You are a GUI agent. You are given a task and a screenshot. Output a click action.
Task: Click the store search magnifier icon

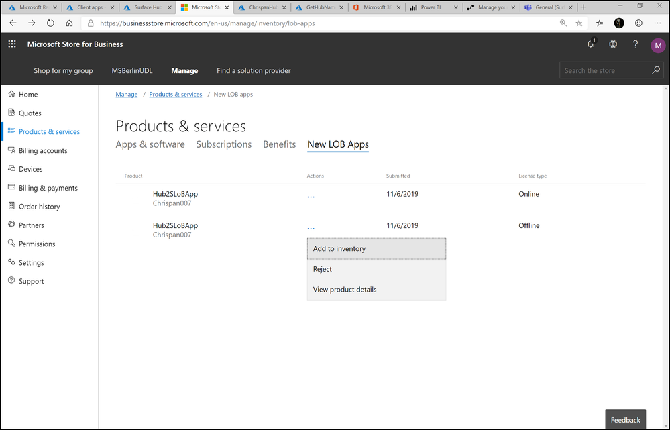coord(656,70)
